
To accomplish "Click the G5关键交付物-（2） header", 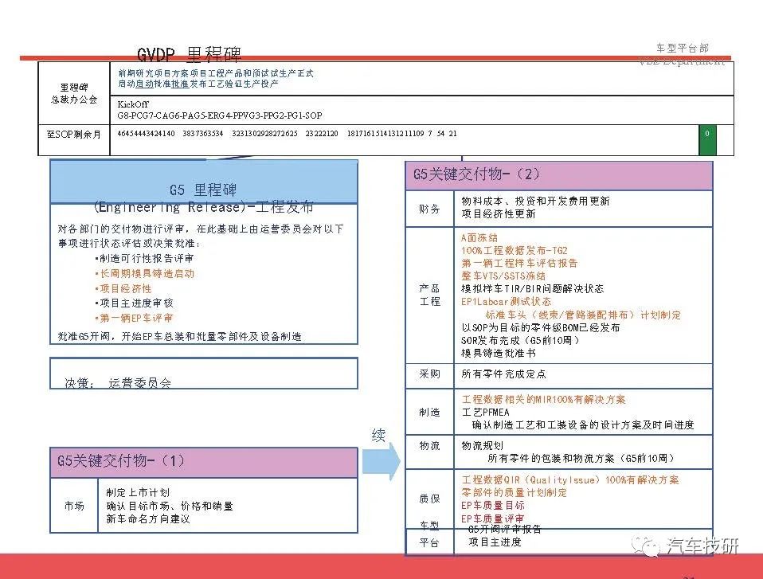I will pos(559,175).
